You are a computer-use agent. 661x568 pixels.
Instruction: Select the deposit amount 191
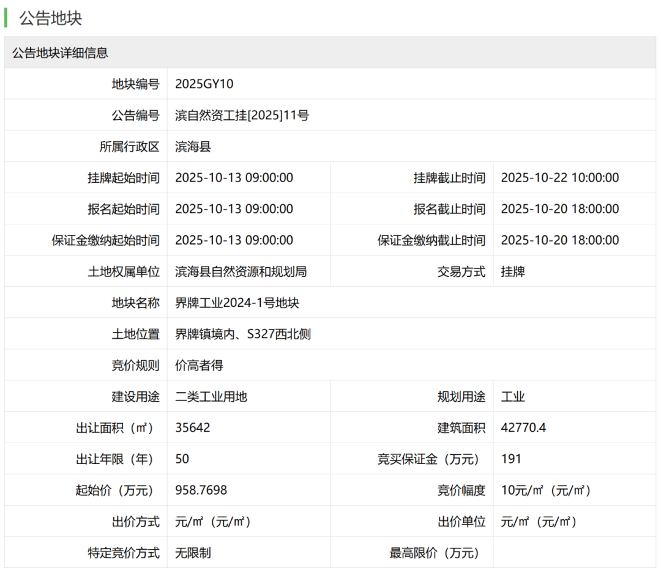click(x=511, y=459)
